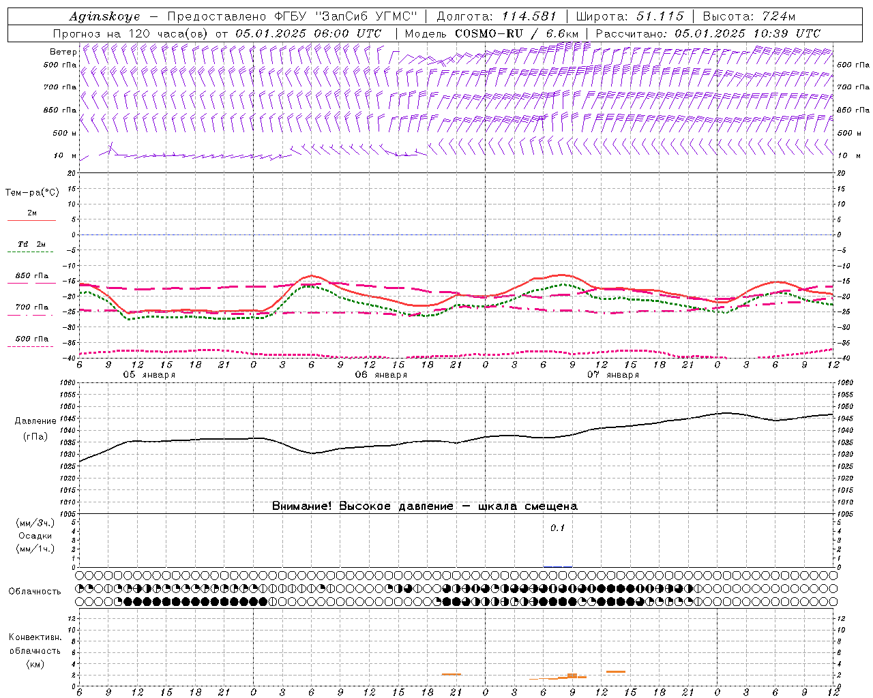
Task: Click the 'Ветер' wind panel label
Action: tap(63, 52)
